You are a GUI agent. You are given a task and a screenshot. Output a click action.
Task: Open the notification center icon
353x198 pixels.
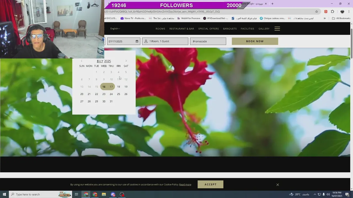[347, 194]
